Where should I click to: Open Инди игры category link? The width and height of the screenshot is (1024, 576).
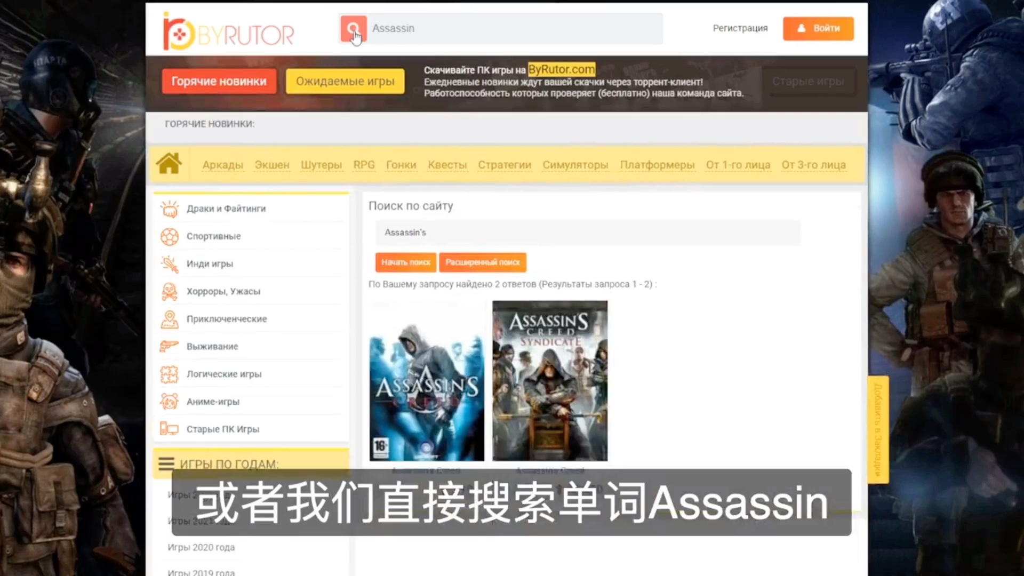pyautogui.click(x=210, y=264)
